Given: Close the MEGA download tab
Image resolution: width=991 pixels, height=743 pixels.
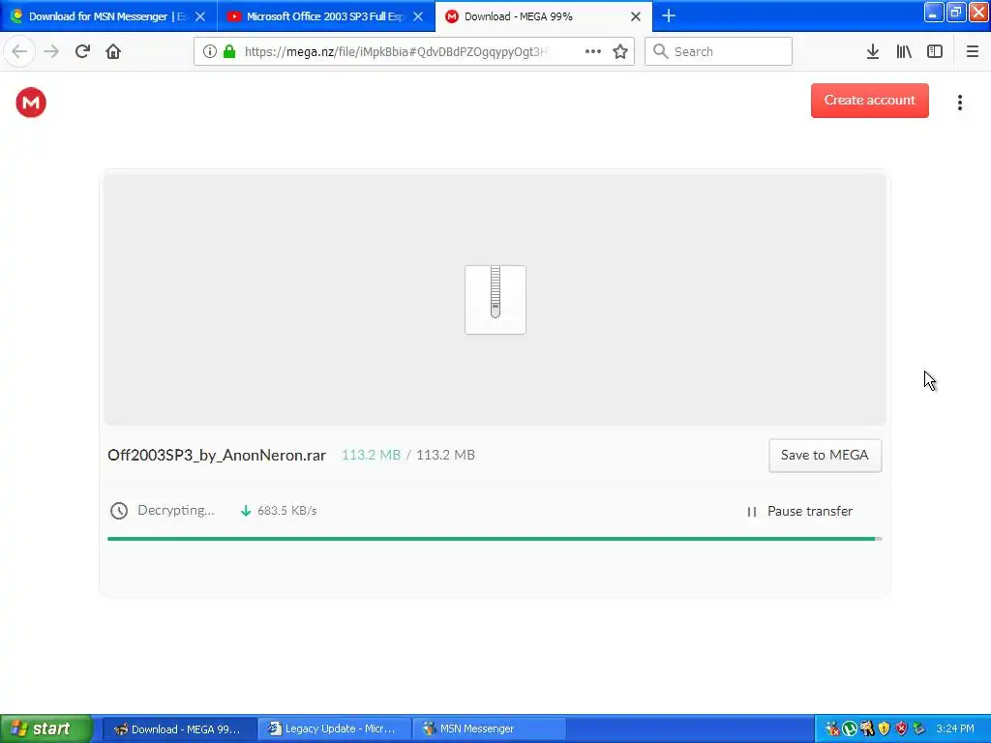Looking at the screenshot, I should 636,16.
